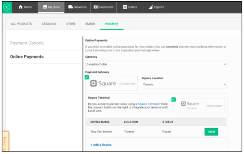
Task: Select Payment Options in the sidebar
Action: pyautogui.click(x=27, y=43)
